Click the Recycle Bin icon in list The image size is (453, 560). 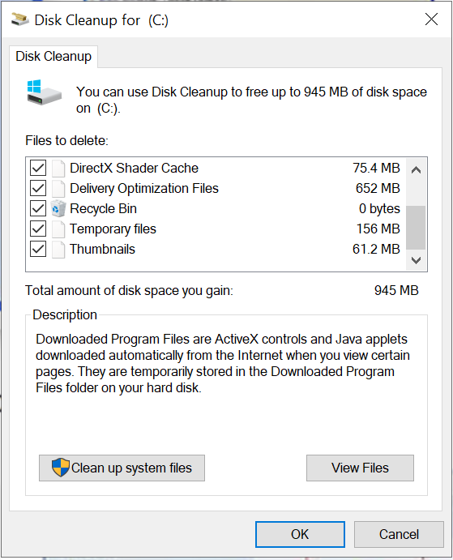58,208
